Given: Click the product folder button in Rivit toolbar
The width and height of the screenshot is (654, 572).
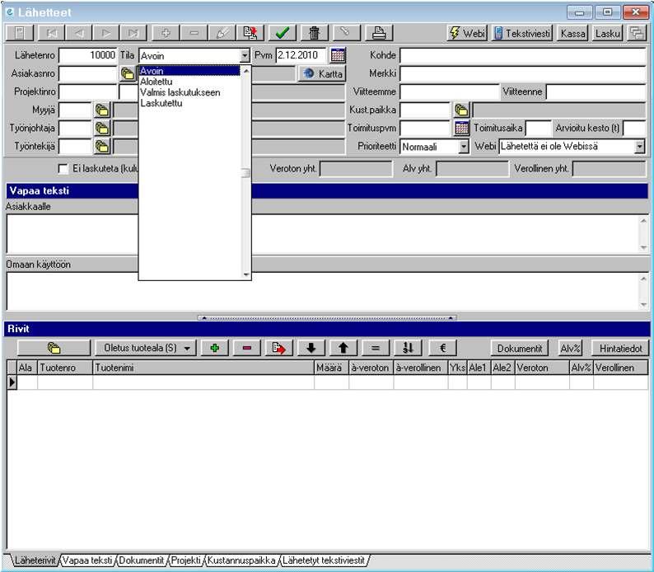Looking at the screenshot, I should (x=54, y=348).
